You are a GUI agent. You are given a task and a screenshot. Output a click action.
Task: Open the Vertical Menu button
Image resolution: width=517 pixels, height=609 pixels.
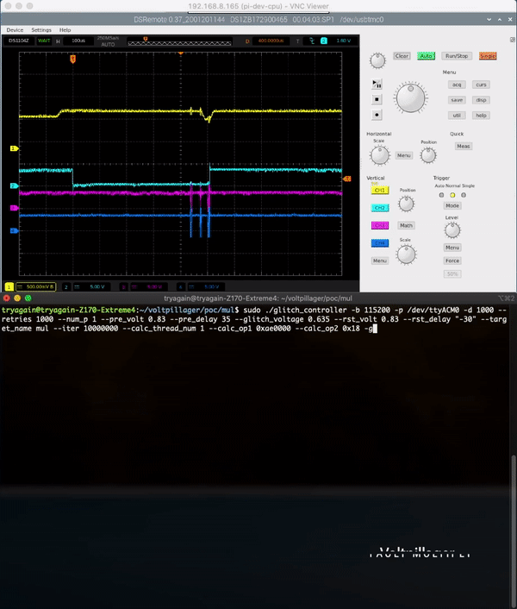pyautogui.click(x=380, y=261)
